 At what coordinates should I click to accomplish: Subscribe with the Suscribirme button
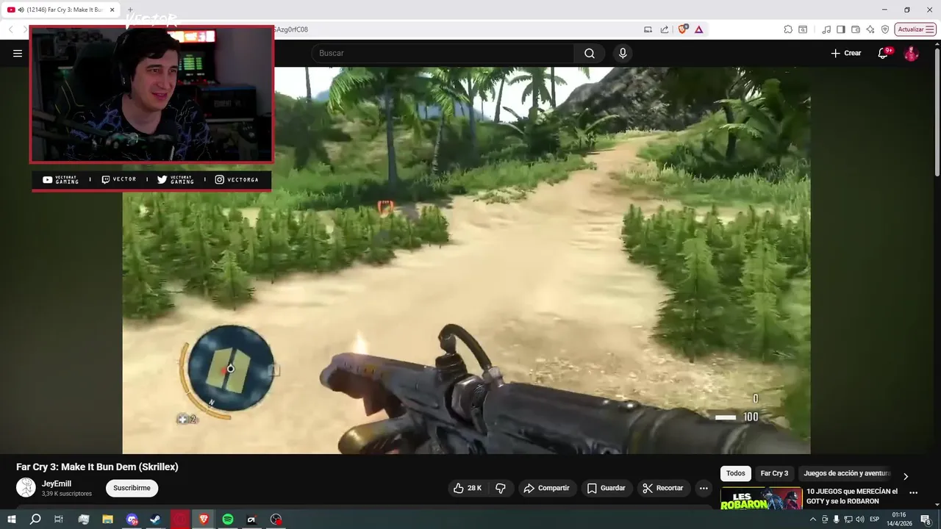click(x=132, y=488)
